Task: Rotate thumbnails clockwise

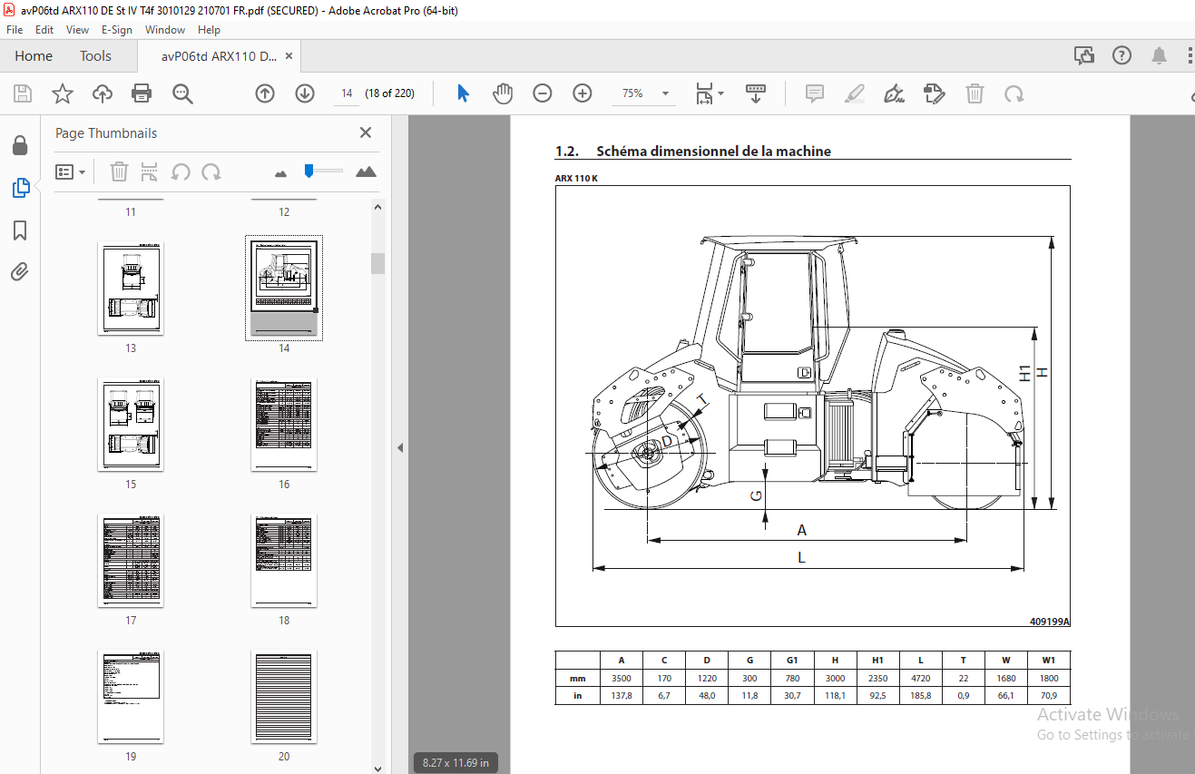Action: tap(211, 171)
